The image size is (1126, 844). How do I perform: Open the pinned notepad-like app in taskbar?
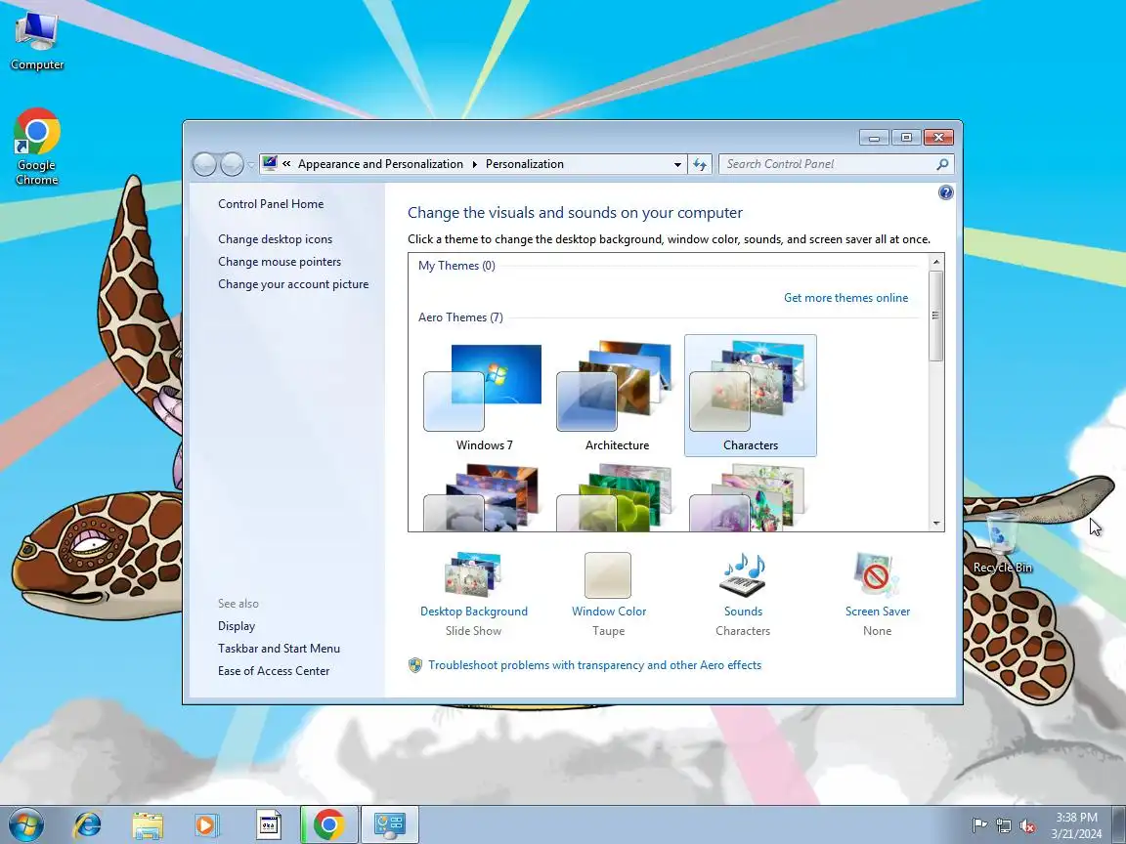[269, 825]
